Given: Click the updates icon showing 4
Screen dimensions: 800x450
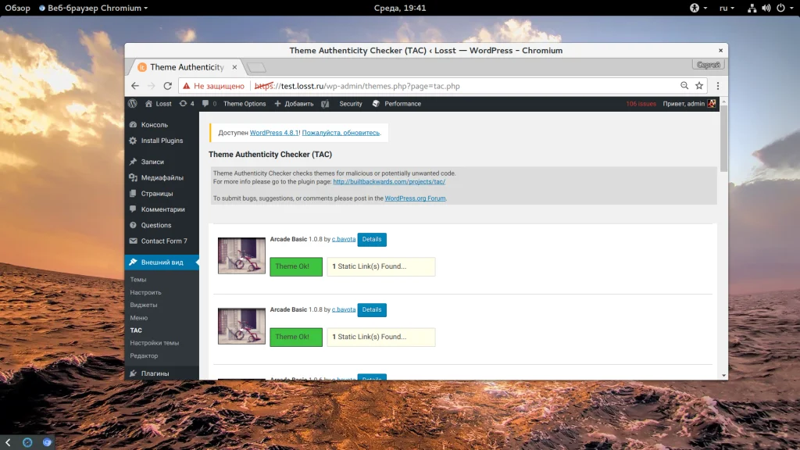Looking at the screenshot, I should point(186,104).
